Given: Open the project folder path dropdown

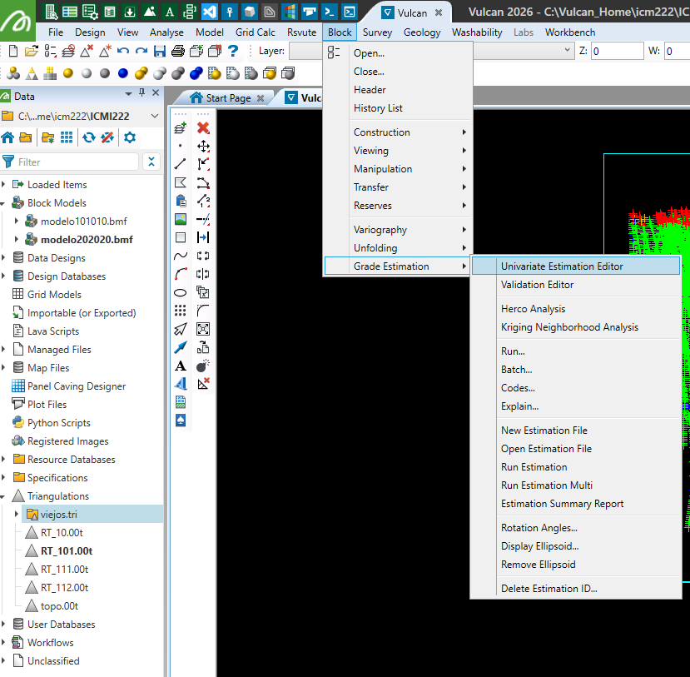Looking at the screenshot, I should 155,116.
